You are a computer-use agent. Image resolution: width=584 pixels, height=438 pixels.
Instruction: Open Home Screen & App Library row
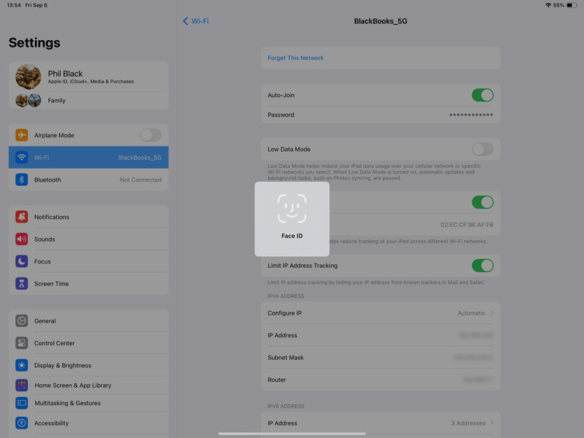point(88,385)
